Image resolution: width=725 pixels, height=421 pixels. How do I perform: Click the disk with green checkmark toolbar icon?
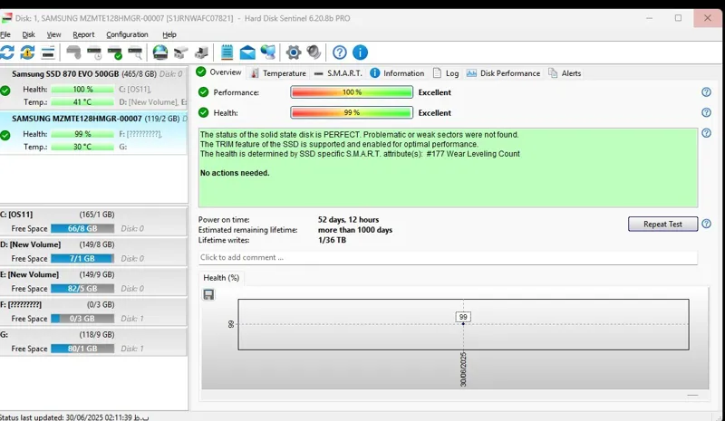tap(115, 53)
